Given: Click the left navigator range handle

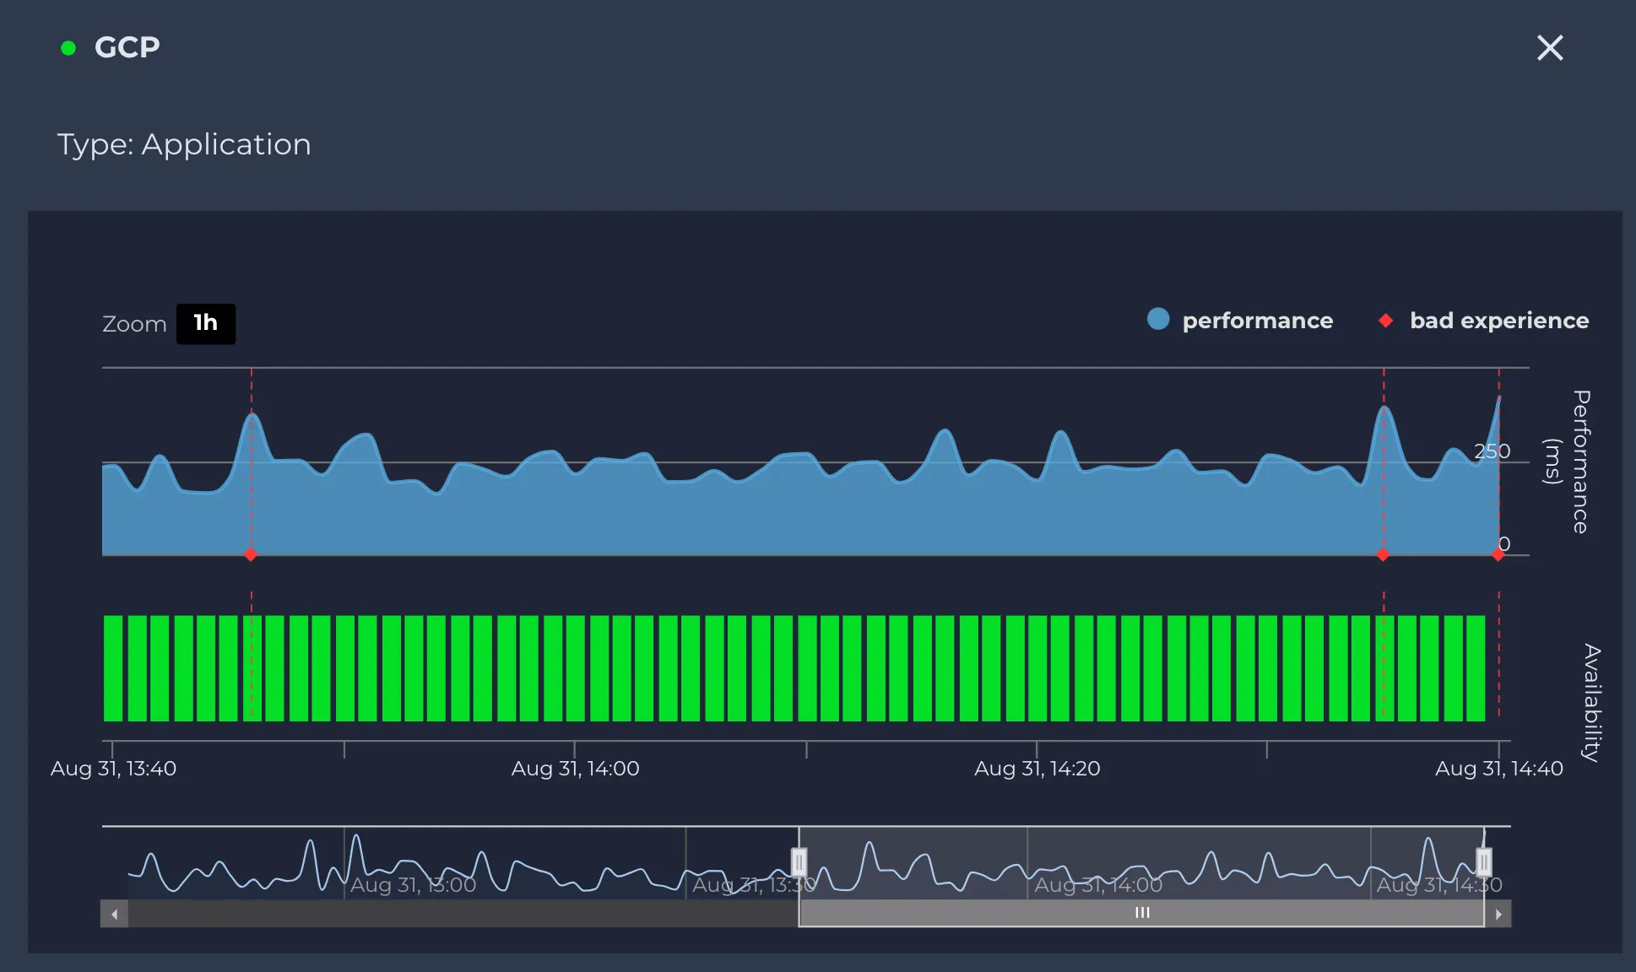Looking at the screenshot, I should pyautogui.click(x=799, y=862).
